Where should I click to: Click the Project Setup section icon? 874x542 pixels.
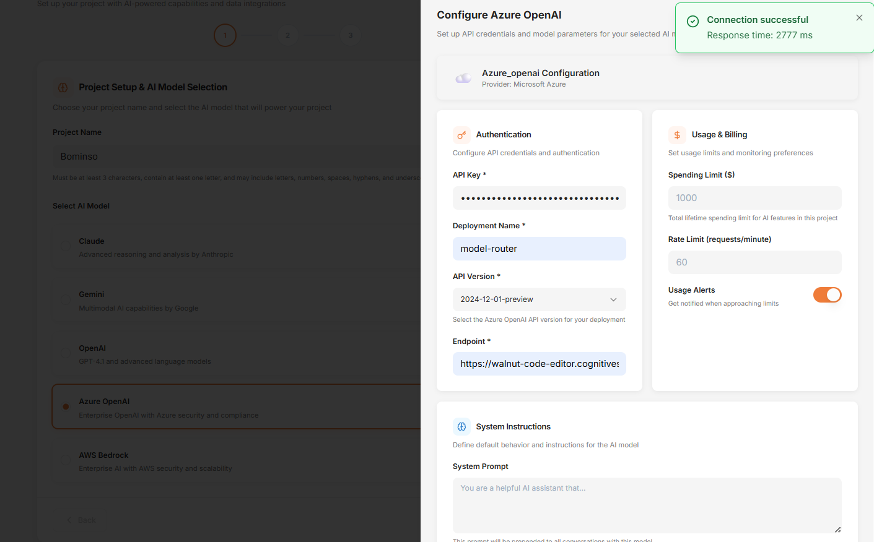point(63,87)
